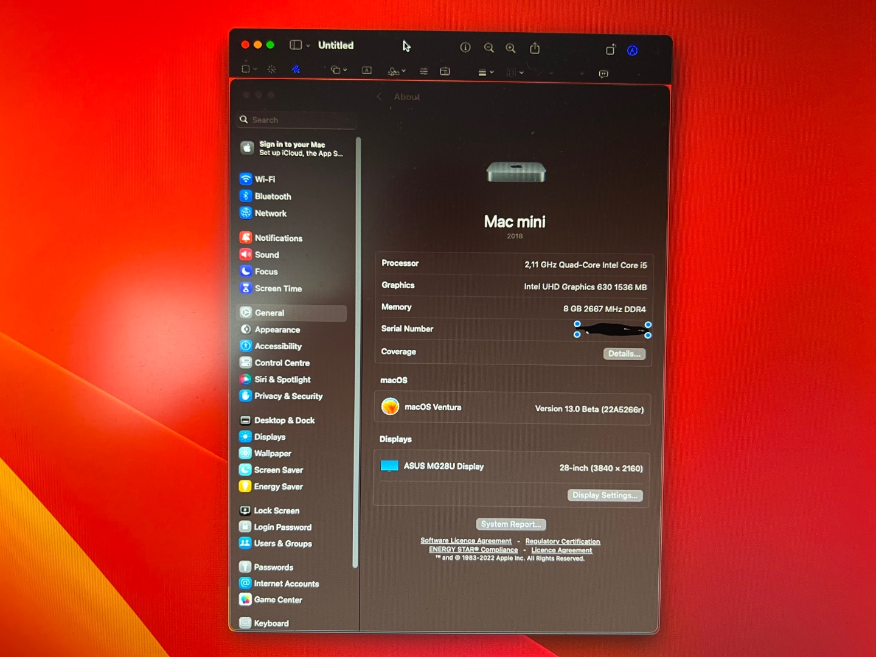Click the memory value "8 GB 2667 MHz DDR4"
Screen dimensions: 876x657
pos(605,309)
